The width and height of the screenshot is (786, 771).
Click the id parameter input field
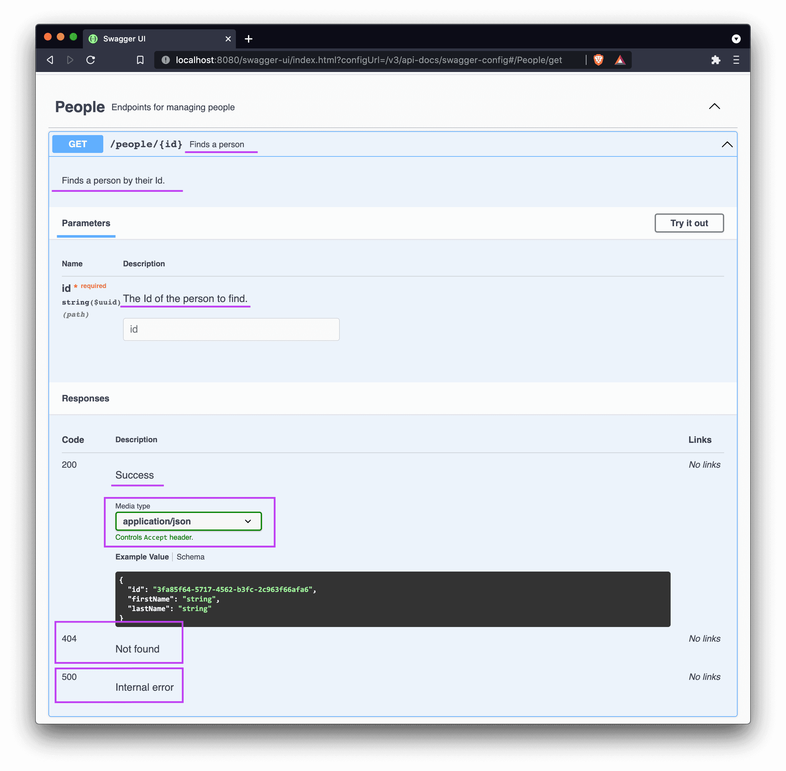231,329
